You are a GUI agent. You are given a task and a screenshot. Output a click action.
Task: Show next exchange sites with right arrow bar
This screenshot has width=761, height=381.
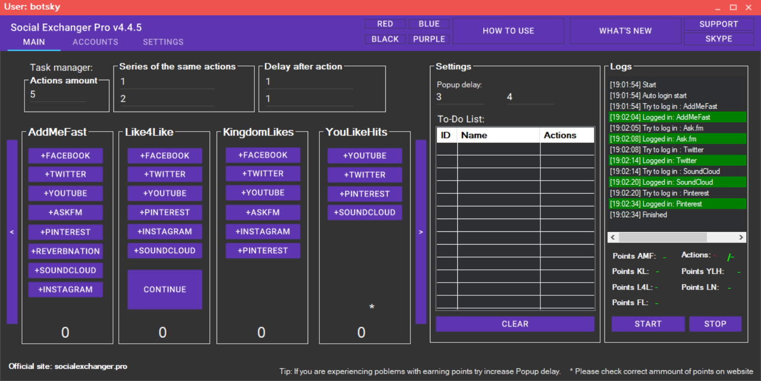(421, 232)
